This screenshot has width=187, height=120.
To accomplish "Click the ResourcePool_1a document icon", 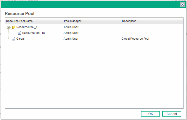I will (19, 33).
